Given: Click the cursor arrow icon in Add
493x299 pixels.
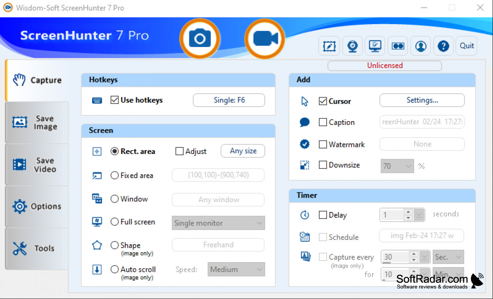Looking at the screenshot, I should 305,101.
